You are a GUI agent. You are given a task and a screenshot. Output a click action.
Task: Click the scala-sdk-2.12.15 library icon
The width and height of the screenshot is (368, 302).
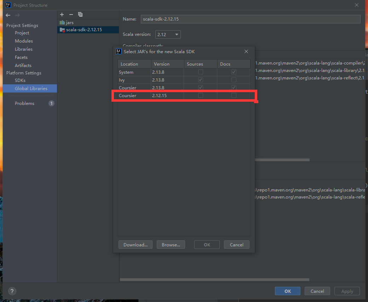tap(62, 30)
